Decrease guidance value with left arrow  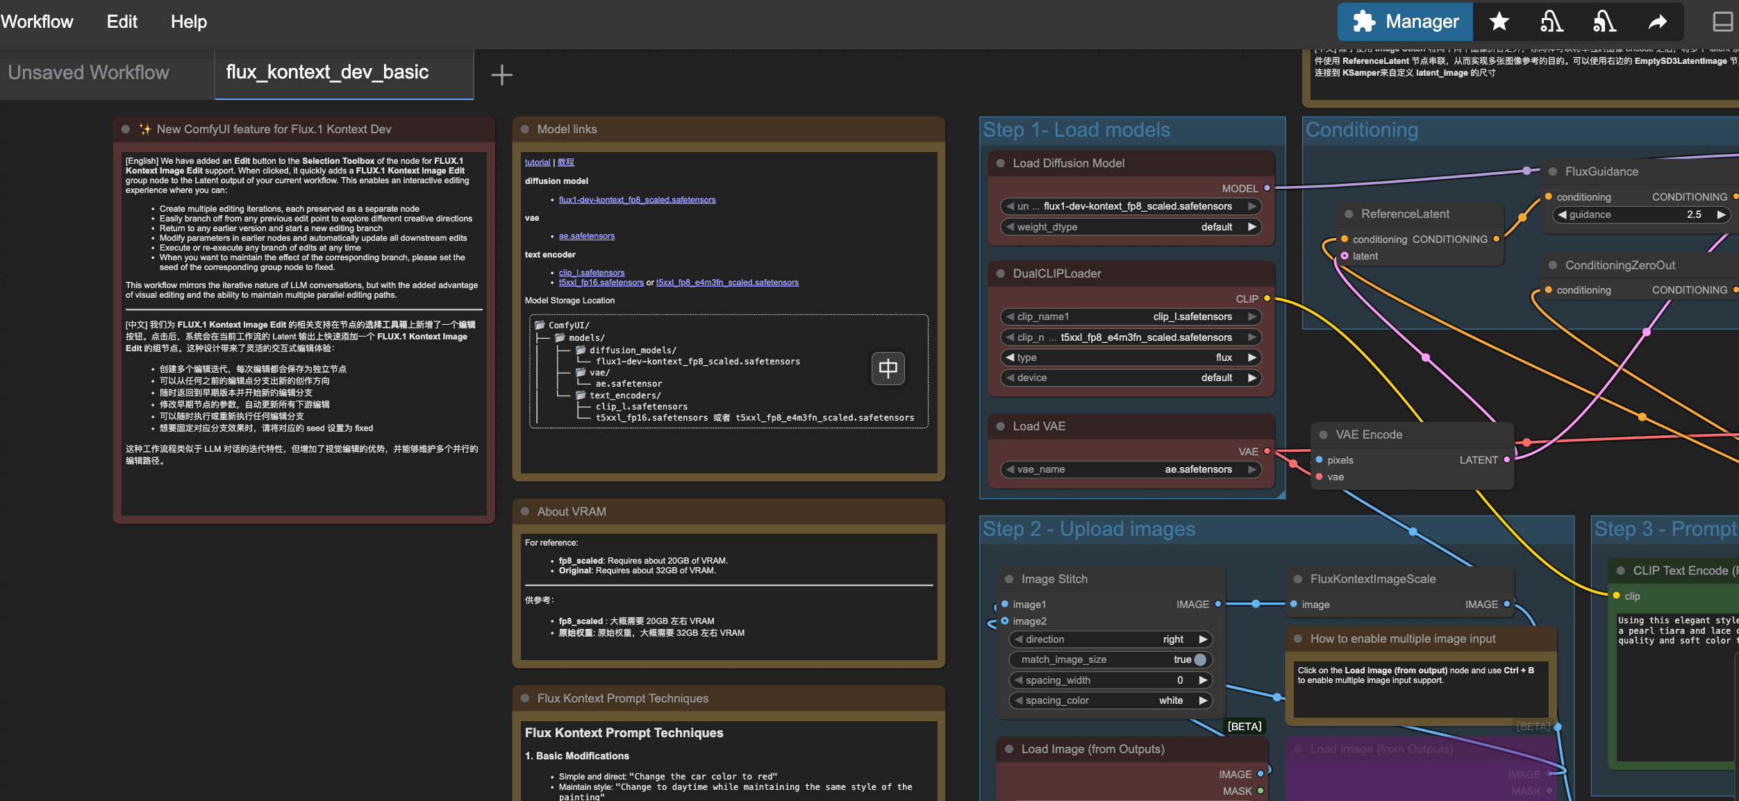1562,214
